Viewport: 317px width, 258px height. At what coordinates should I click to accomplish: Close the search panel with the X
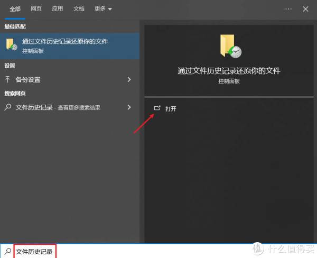(305, 9)
